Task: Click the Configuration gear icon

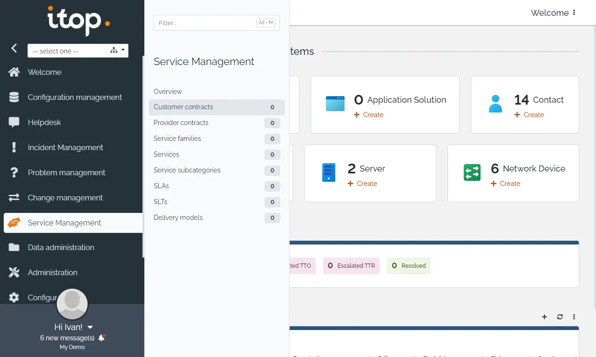Action: [14, 297]
